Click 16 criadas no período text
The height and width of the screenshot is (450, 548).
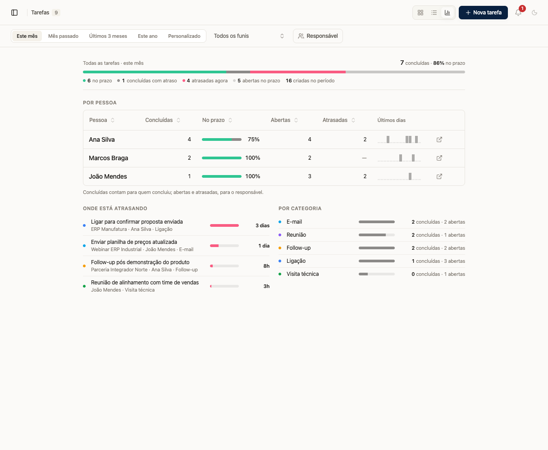tap(310, 81)
